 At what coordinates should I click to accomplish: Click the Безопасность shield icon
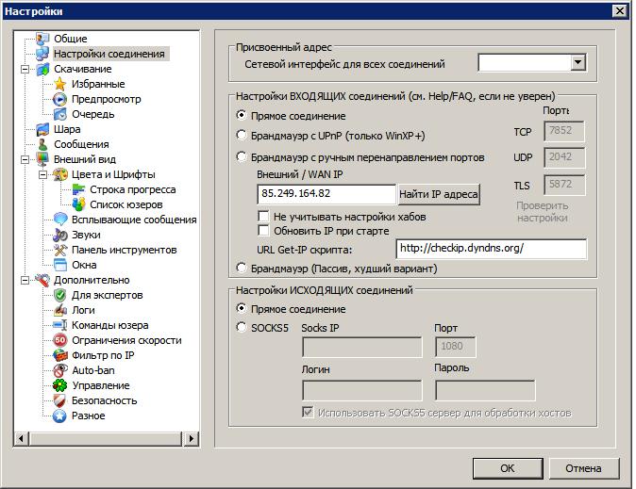(x=60, y=400)
